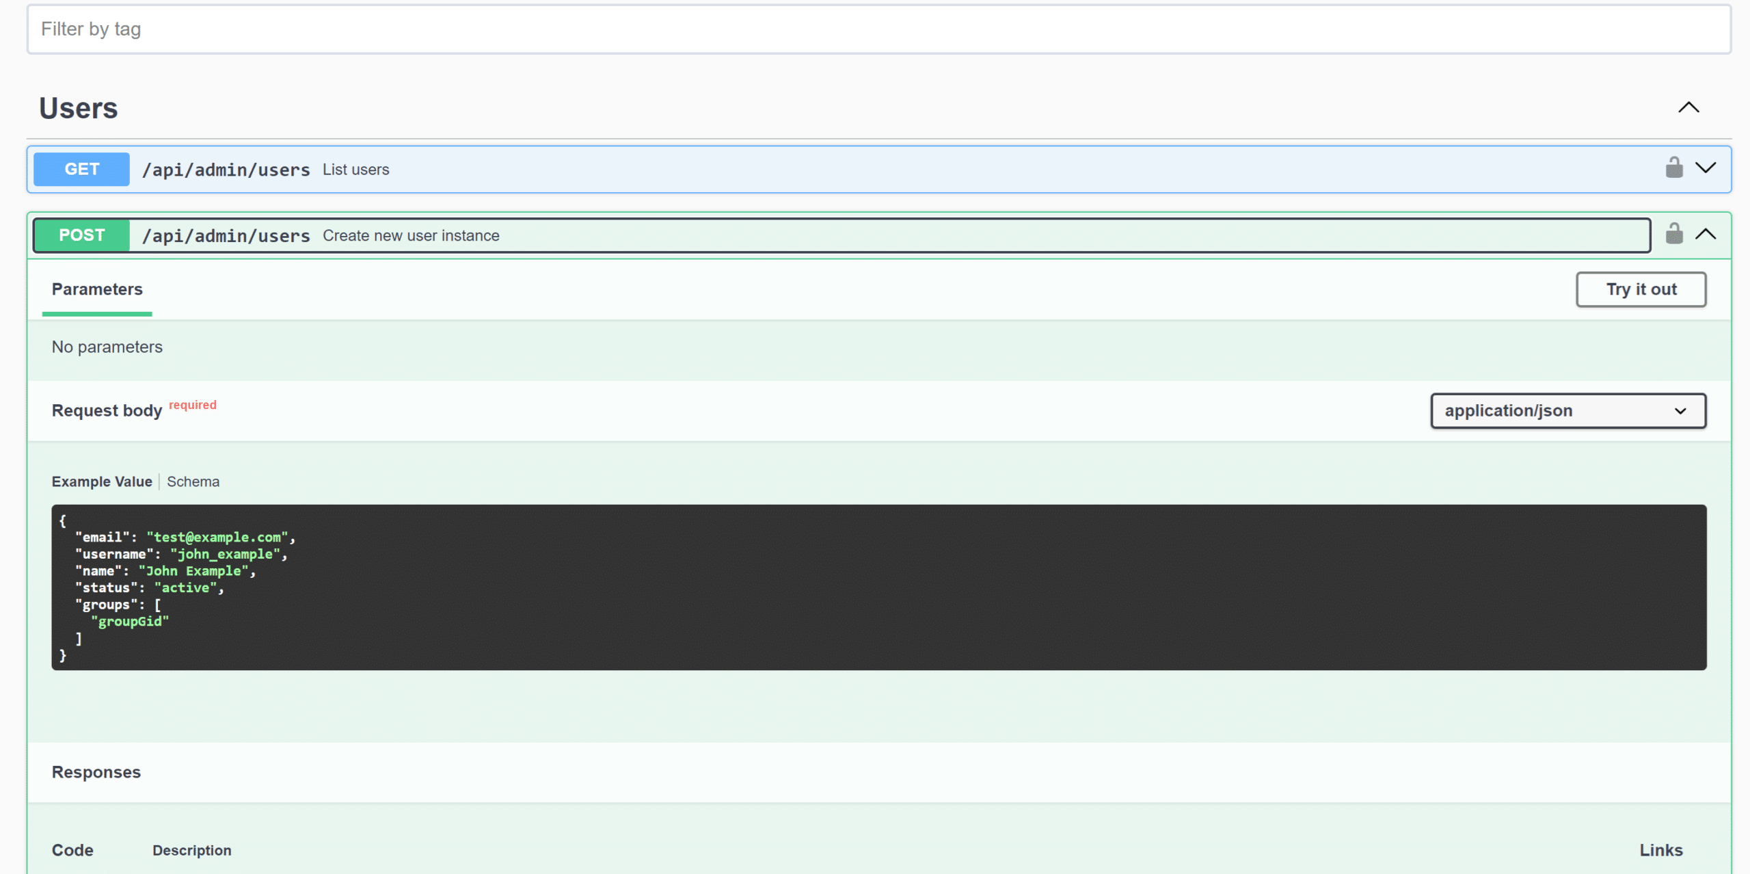The width and height of the screenshot is (1750, 874).
Task: Collapse the POST /api/admin/users chevron
Action: point(1706,235)
